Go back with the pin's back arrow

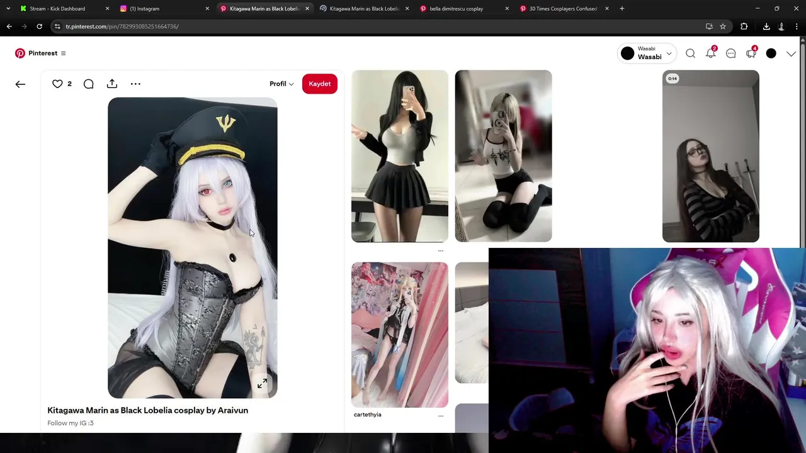point(20,84)
